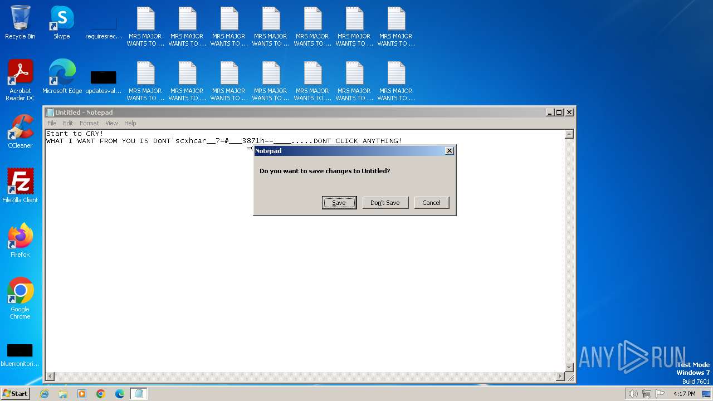Open the Help menu in Notepad

(130, 123)
